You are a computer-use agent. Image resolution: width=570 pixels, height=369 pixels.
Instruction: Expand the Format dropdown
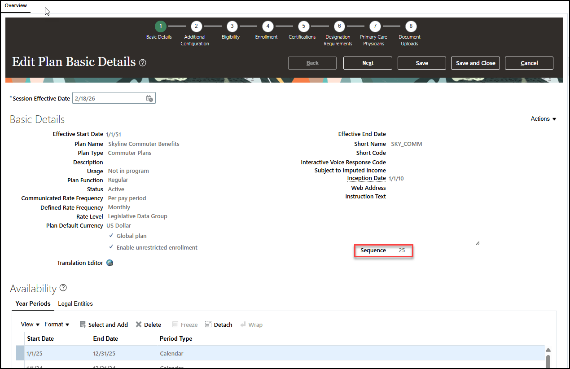(x=56, y=324)
